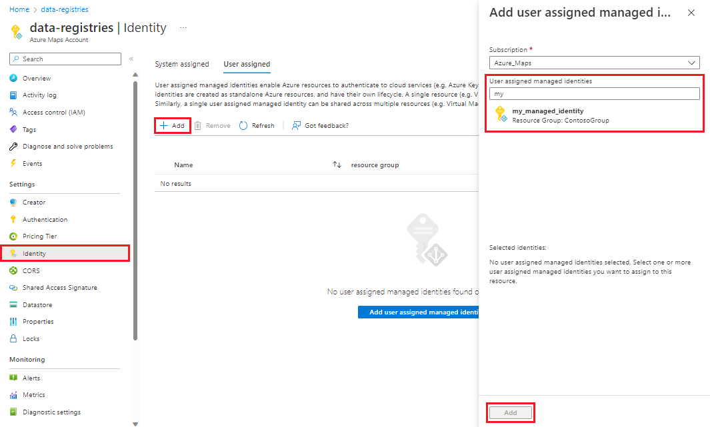The height and width of the screenshot is (427, 710).
Task: Click the Authentication key icon
Action: click(13, 219)
